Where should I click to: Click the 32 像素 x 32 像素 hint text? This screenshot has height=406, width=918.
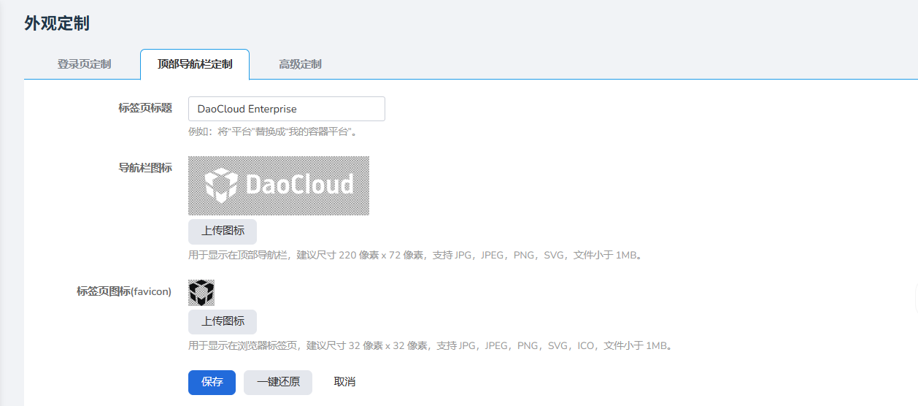431,345
